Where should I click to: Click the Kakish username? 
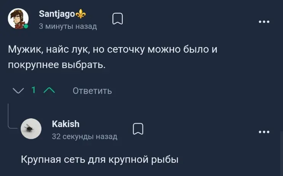coord(66,124)
